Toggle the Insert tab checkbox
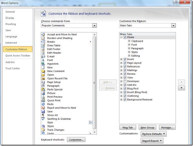193x146 pixels. 125,59
